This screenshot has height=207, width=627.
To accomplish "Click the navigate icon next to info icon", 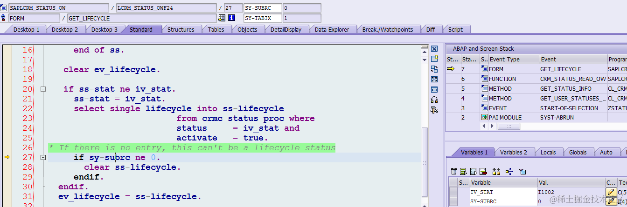I will [x=222, y=18].
